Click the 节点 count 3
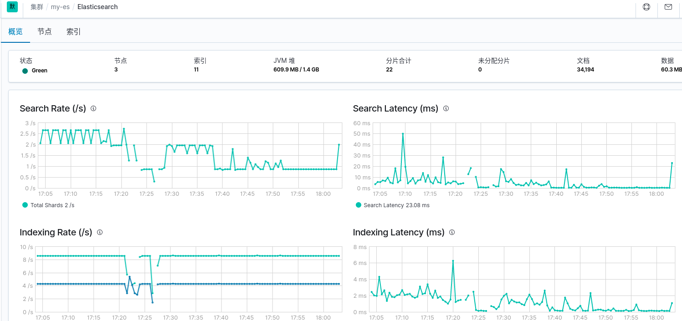 [x=116, y=70]
